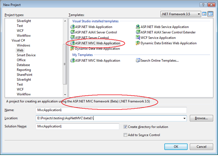This screenshot has height=163, width=218.
Task: Select the ASP.NET AJAX Server Control Extender icon
Action: (138, 32)
